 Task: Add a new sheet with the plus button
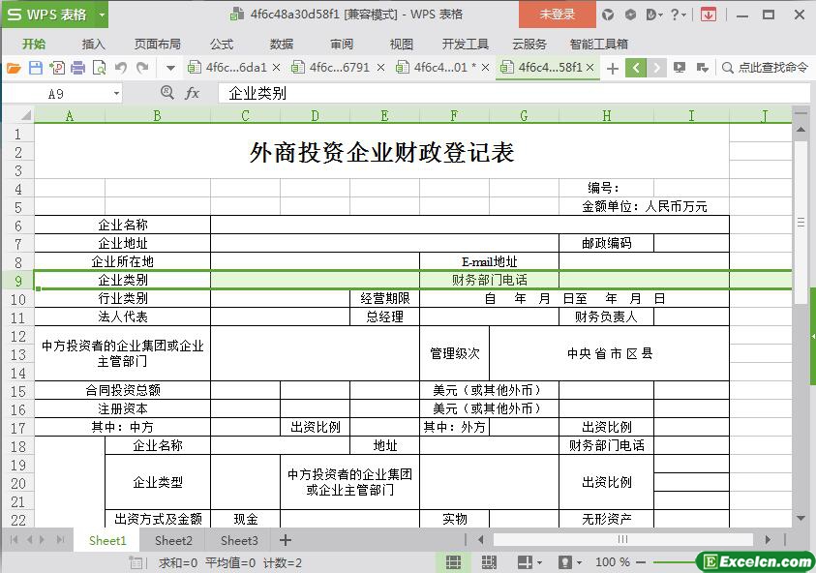(286, 540)
